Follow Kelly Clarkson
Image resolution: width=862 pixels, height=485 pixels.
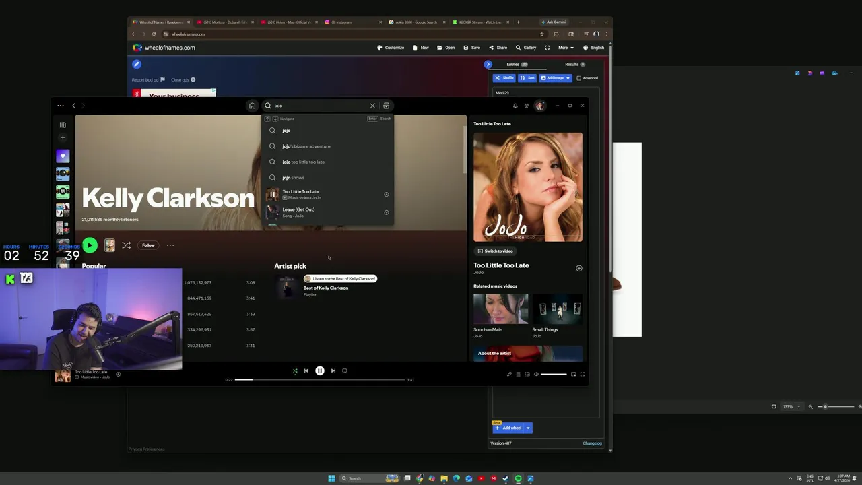pos(148,245)
